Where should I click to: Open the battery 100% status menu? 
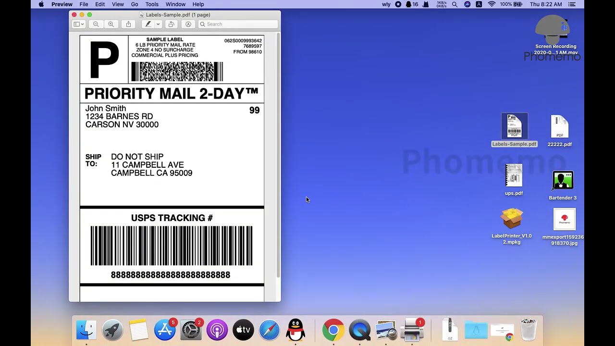click(x=511, y=4)
